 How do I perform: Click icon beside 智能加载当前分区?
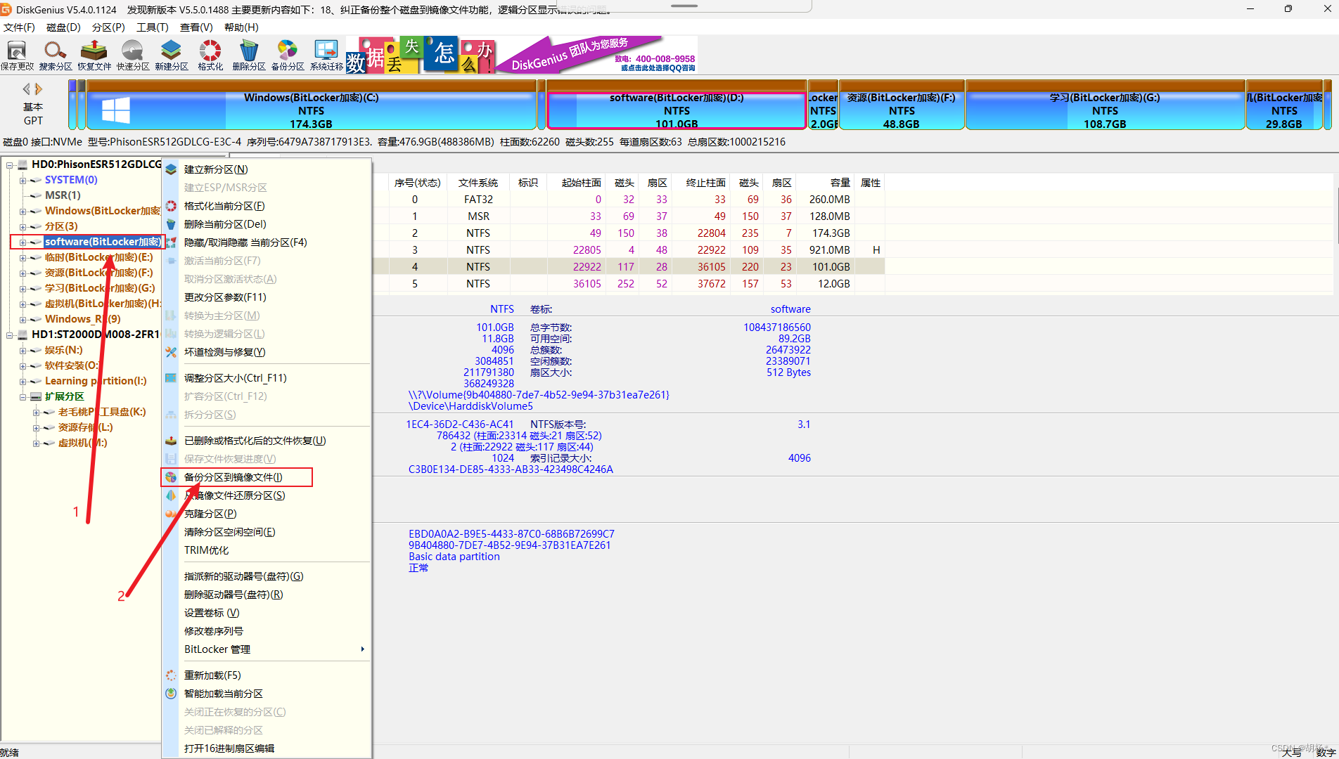point(171,694)
